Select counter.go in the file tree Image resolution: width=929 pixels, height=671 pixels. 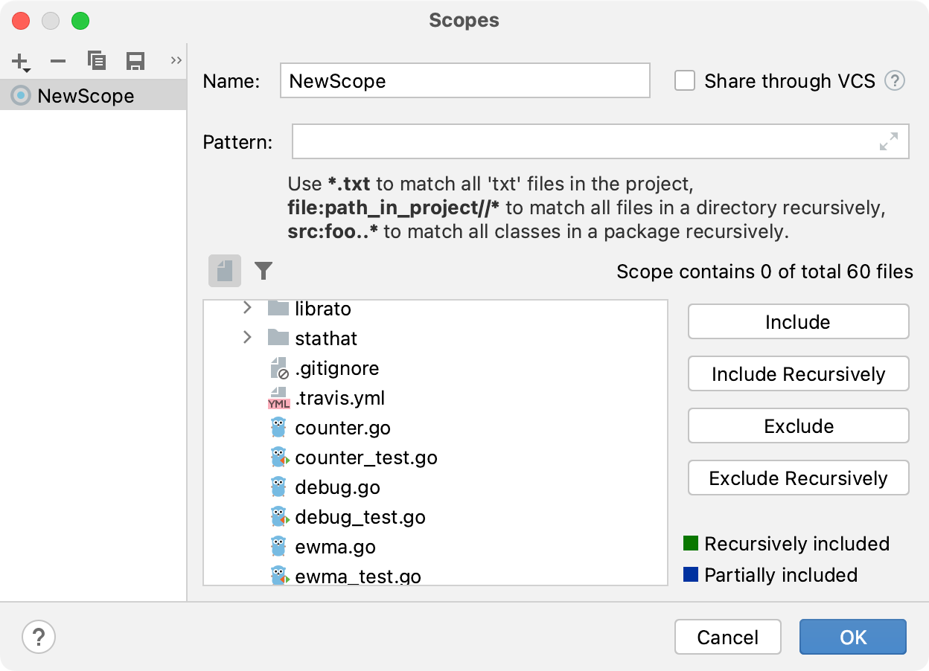342,428
